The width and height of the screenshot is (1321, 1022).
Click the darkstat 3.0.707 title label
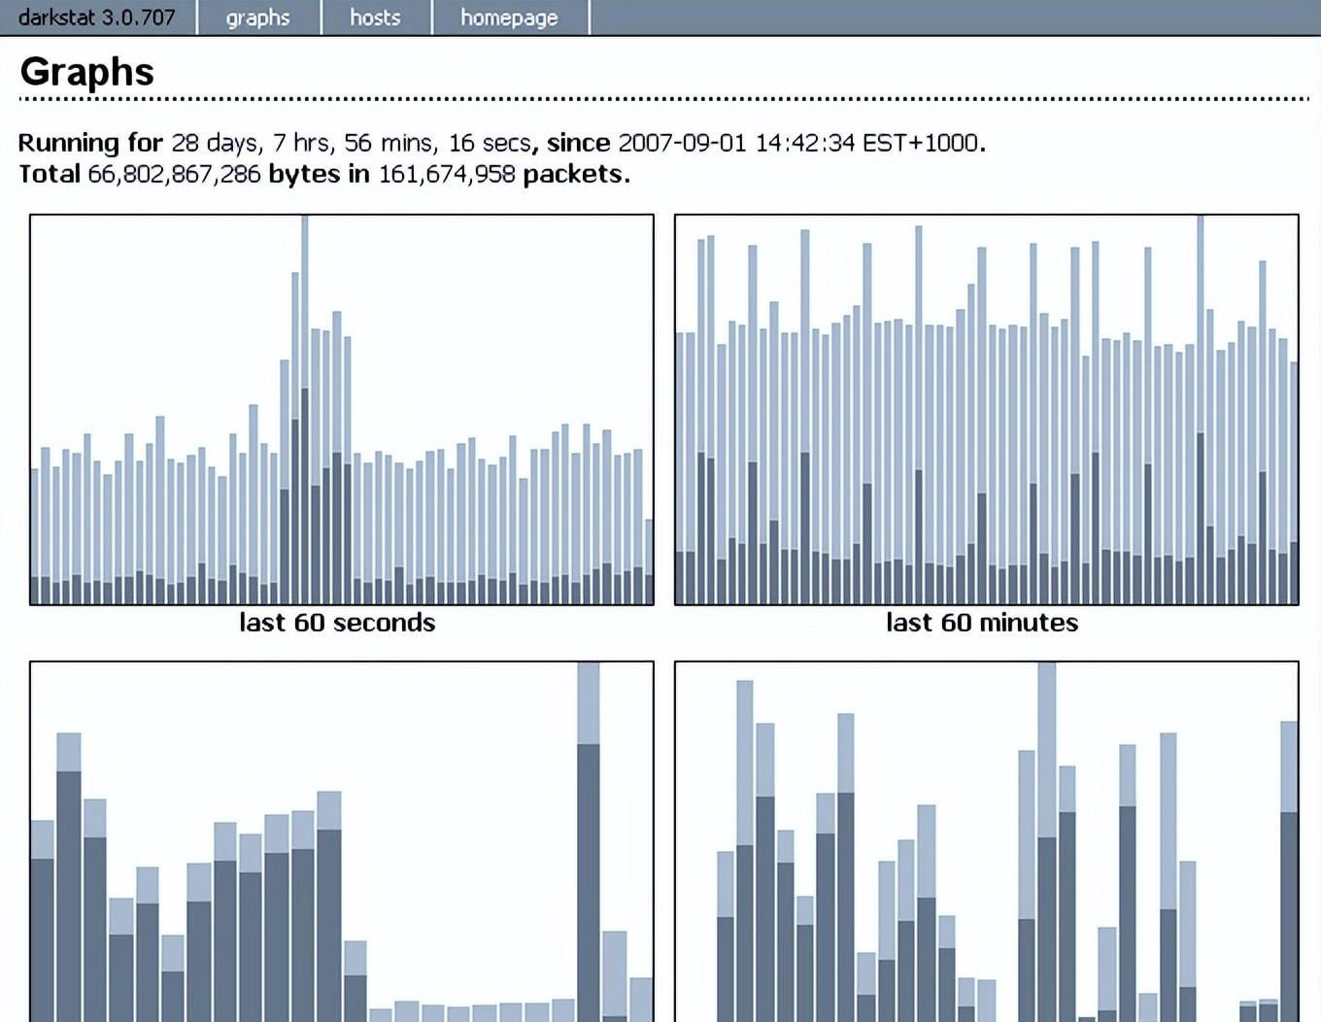97,17
